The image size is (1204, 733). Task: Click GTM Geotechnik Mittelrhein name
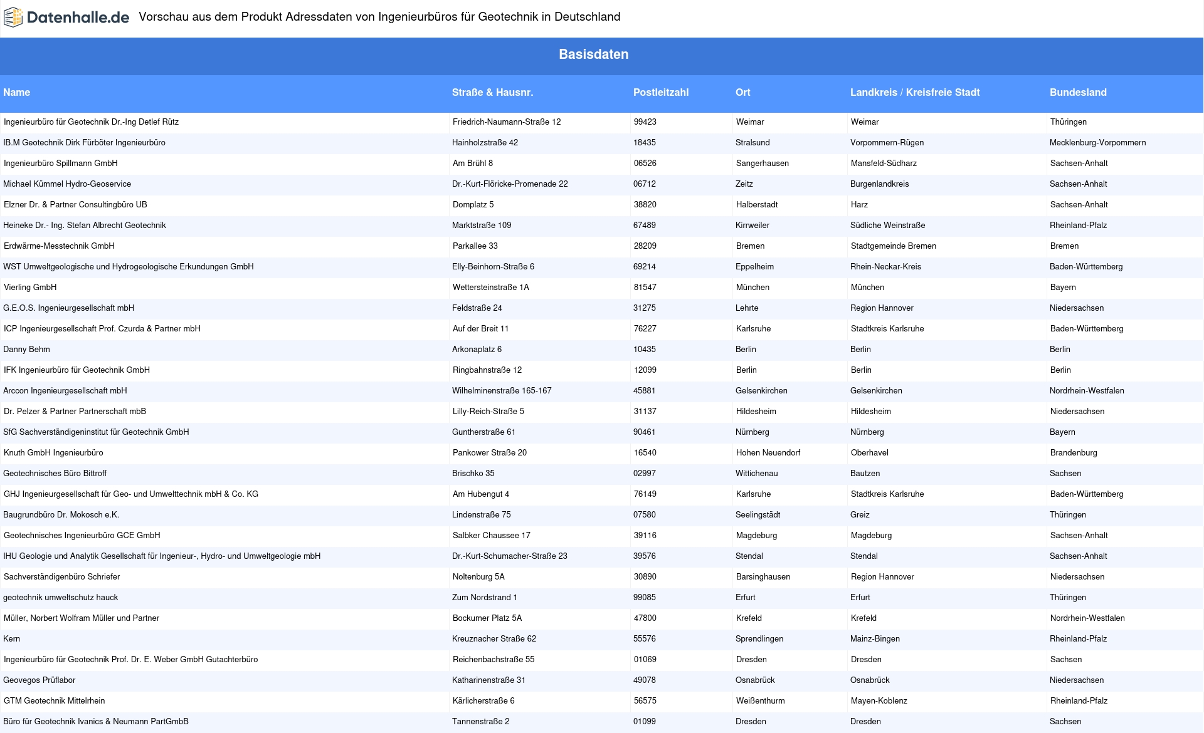tap(54, 701)
